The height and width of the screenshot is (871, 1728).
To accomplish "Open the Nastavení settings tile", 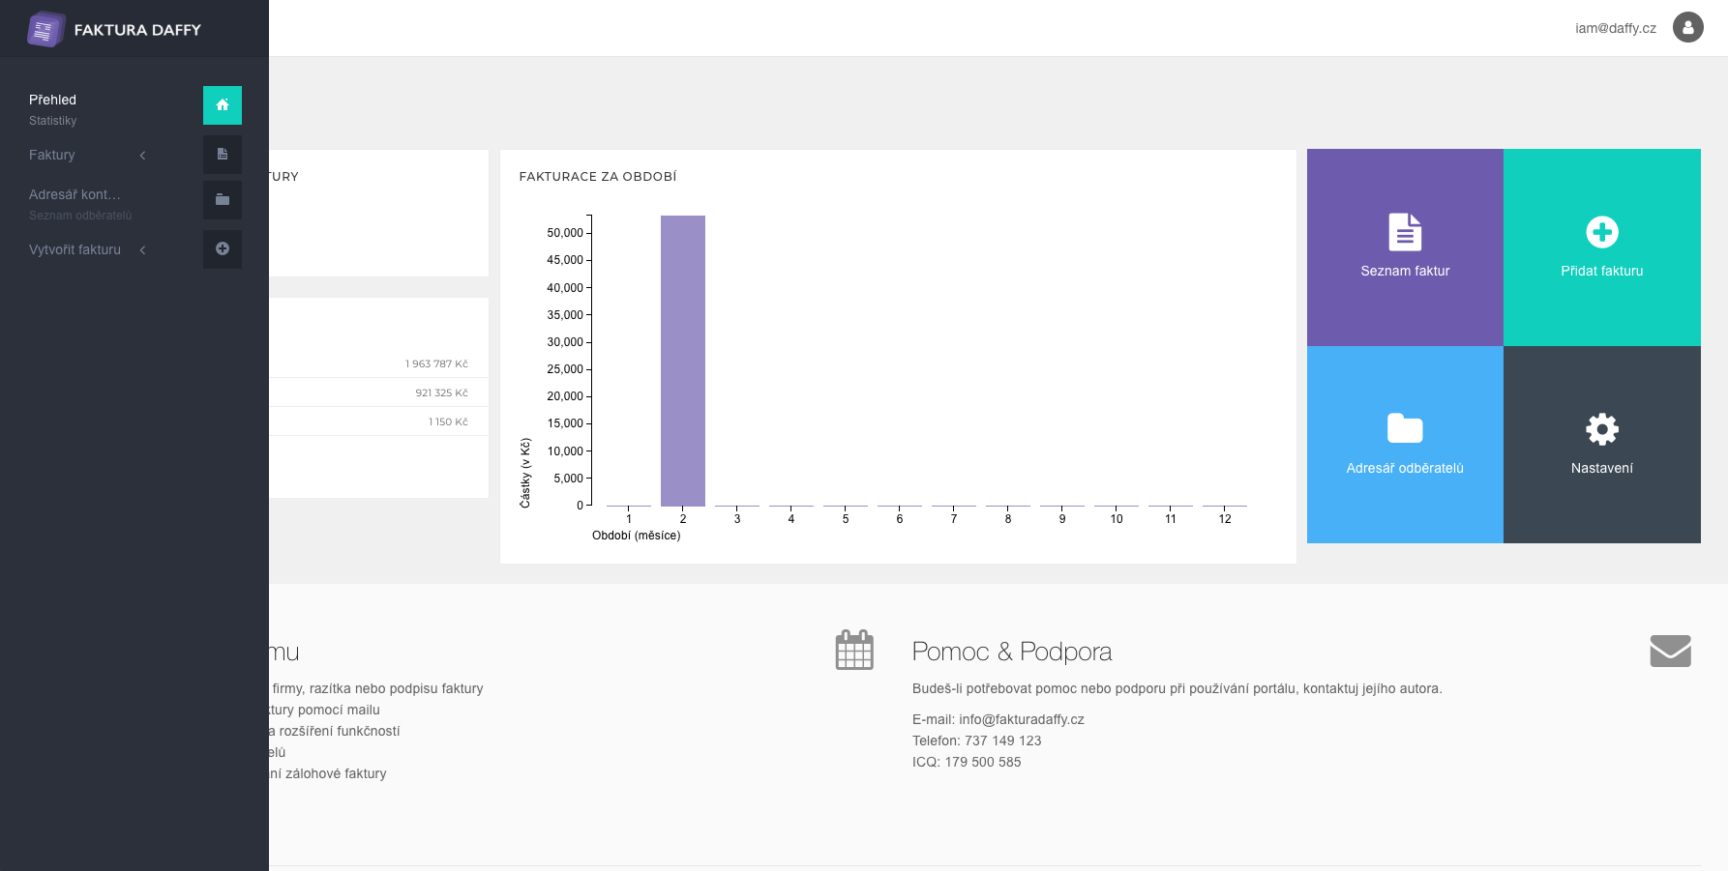I will click(x=1601, y=445).
